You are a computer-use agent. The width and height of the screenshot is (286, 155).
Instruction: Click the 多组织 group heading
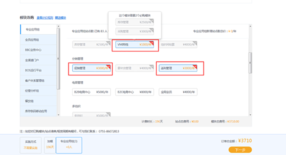pyautogui.click(x=76, y=106)
